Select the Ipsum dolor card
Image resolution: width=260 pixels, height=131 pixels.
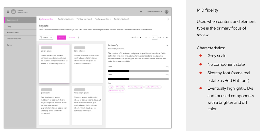click(54, 105)
